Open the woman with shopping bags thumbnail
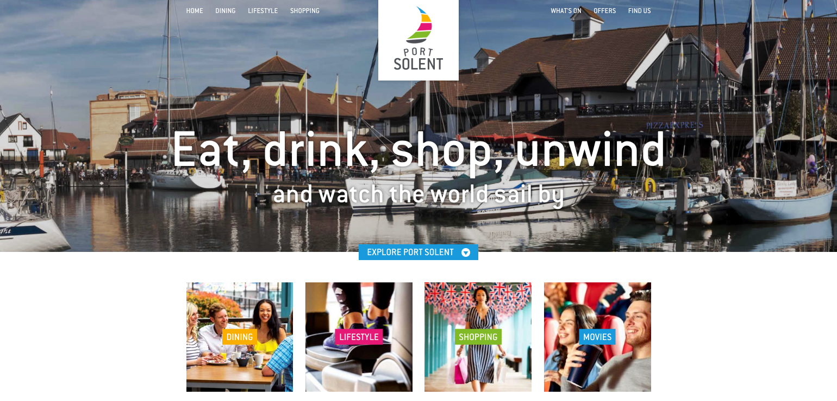Image resolution: width=837 pixels, height=401 pixels. (x=478, y=337)
